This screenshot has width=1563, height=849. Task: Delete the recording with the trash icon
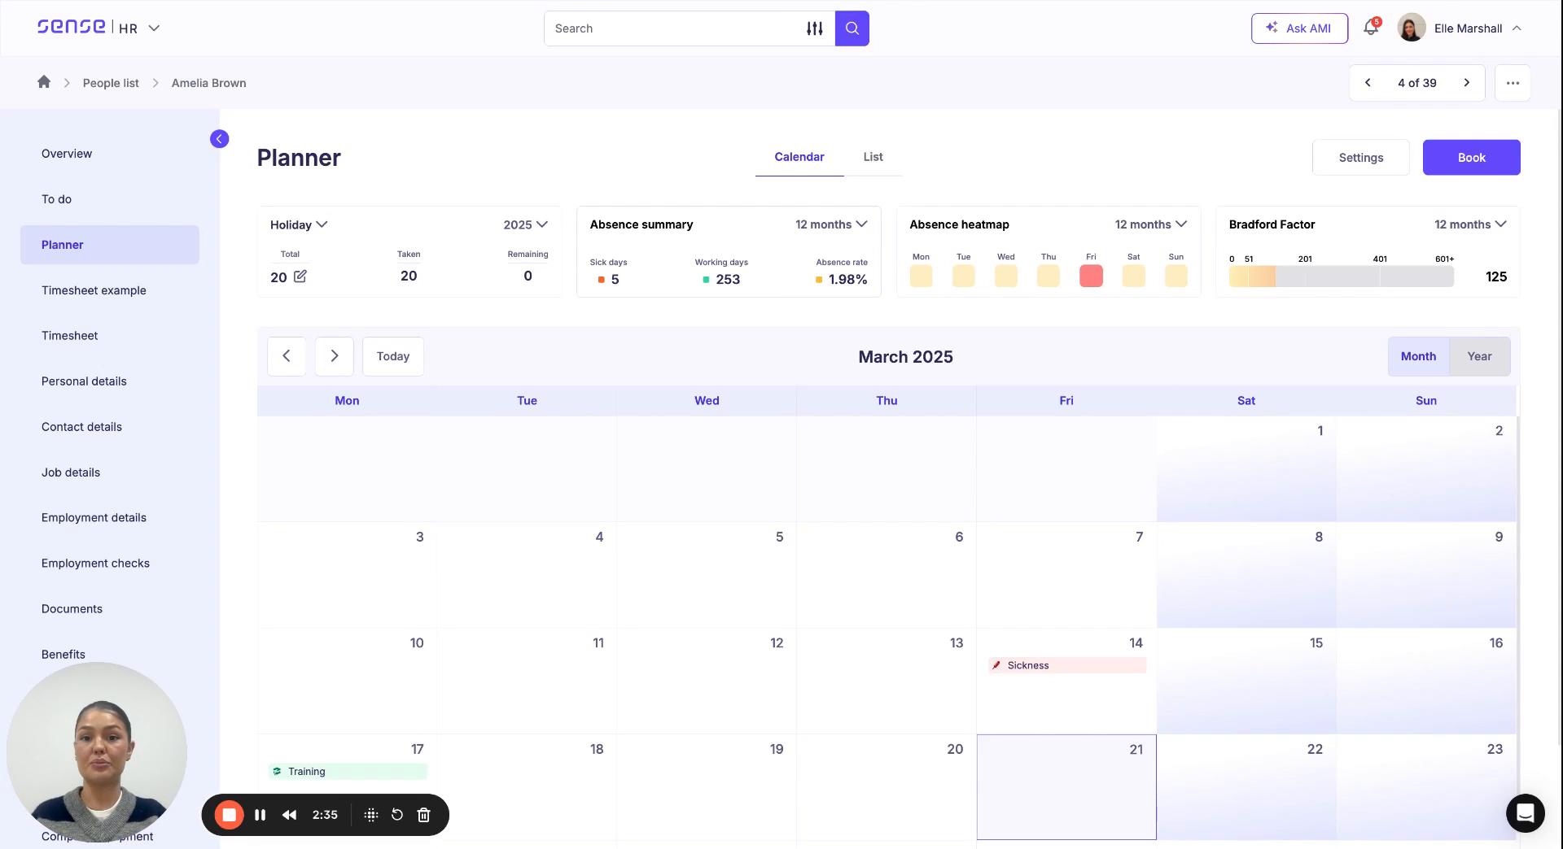pyautogui.click(x=423, y=814)
